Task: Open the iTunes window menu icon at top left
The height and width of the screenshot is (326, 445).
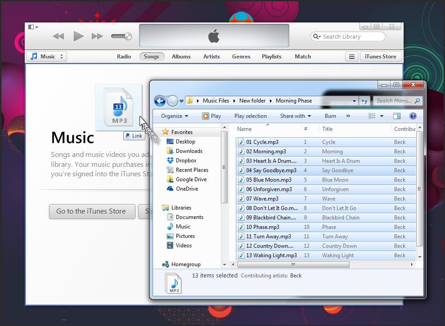Action: (x=33, y=27)
